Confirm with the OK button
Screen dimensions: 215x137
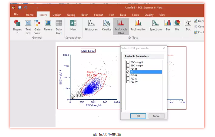[x=138, y=116]
